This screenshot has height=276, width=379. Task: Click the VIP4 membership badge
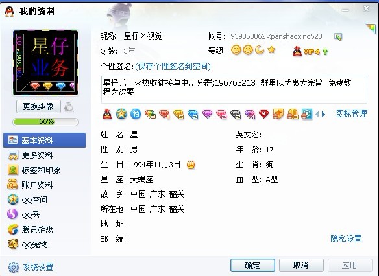click(306, 51)
